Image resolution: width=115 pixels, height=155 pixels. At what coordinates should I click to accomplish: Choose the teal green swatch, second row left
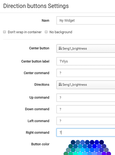pyautogui.click(x=71, y=146)
